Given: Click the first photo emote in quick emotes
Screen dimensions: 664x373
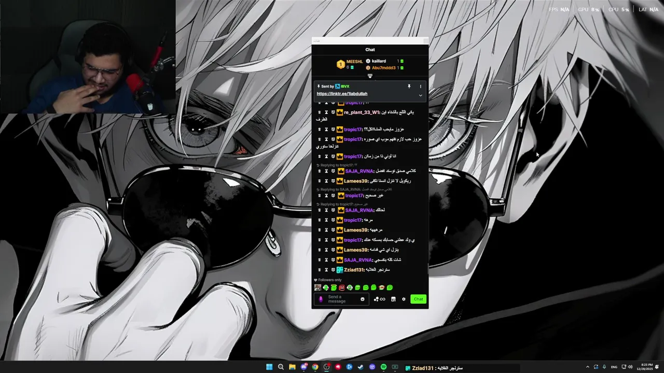Looking at the screenshot, I should [317, 288].
